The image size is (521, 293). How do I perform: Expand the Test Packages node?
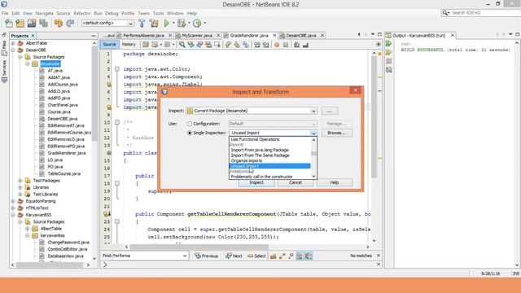20,181
